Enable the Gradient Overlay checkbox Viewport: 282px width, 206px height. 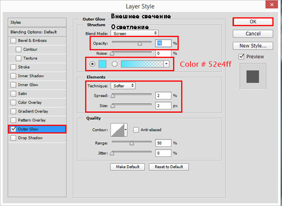point(13,111)
